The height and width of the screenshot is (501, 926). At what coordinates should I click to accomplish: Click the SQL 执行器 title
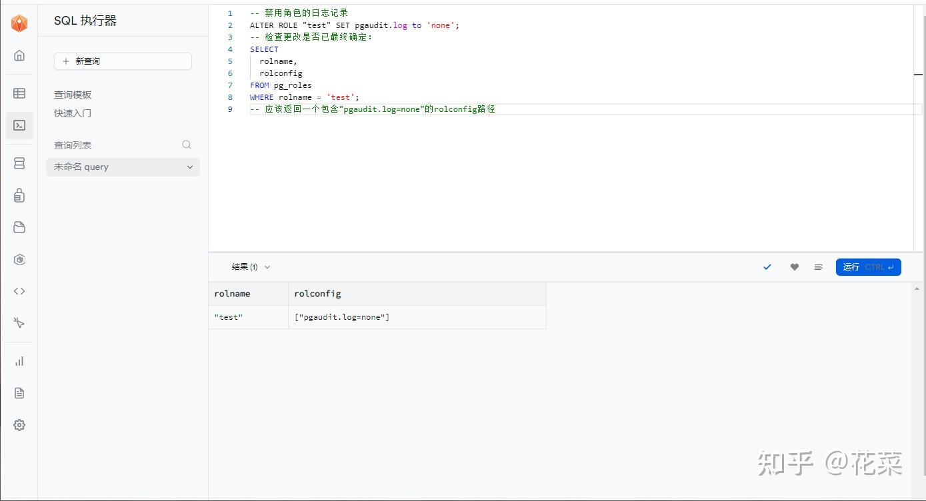(85, 21)
